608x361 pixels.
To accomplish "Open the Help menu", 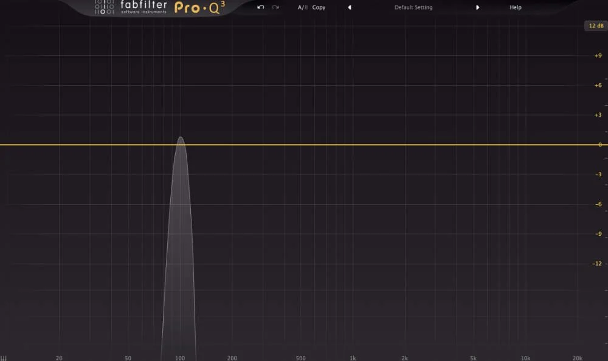I will tap(516, 7).
